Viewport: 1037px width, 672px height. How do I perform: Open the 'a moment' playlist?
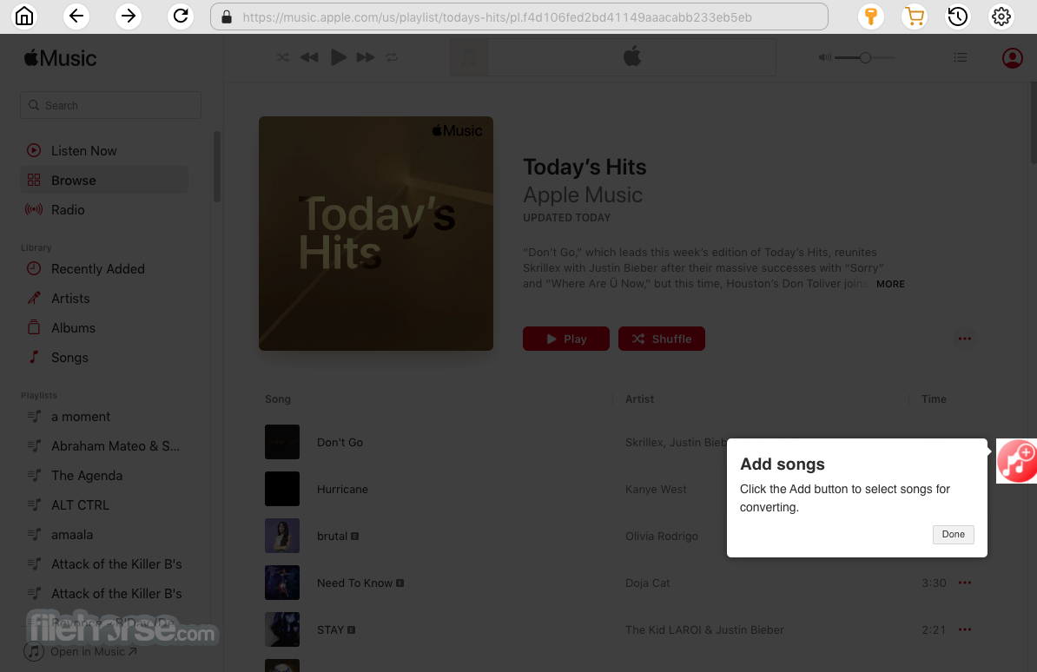81,417
